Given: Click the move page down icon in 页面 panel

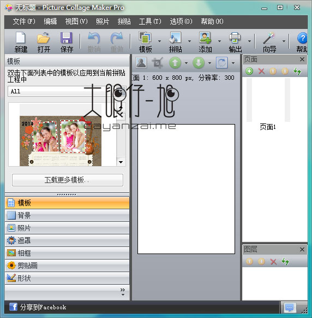Looking at the screenshot, I should pyautogui.click(x=285, y=71).
